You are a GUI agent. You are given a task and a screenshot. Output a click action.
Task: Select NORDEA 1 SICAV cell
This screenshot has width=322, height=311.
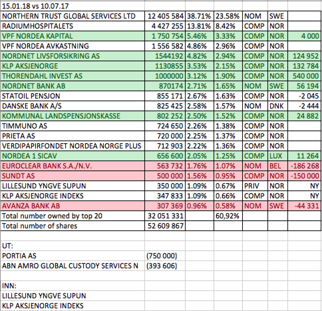(x=73, y=156)
